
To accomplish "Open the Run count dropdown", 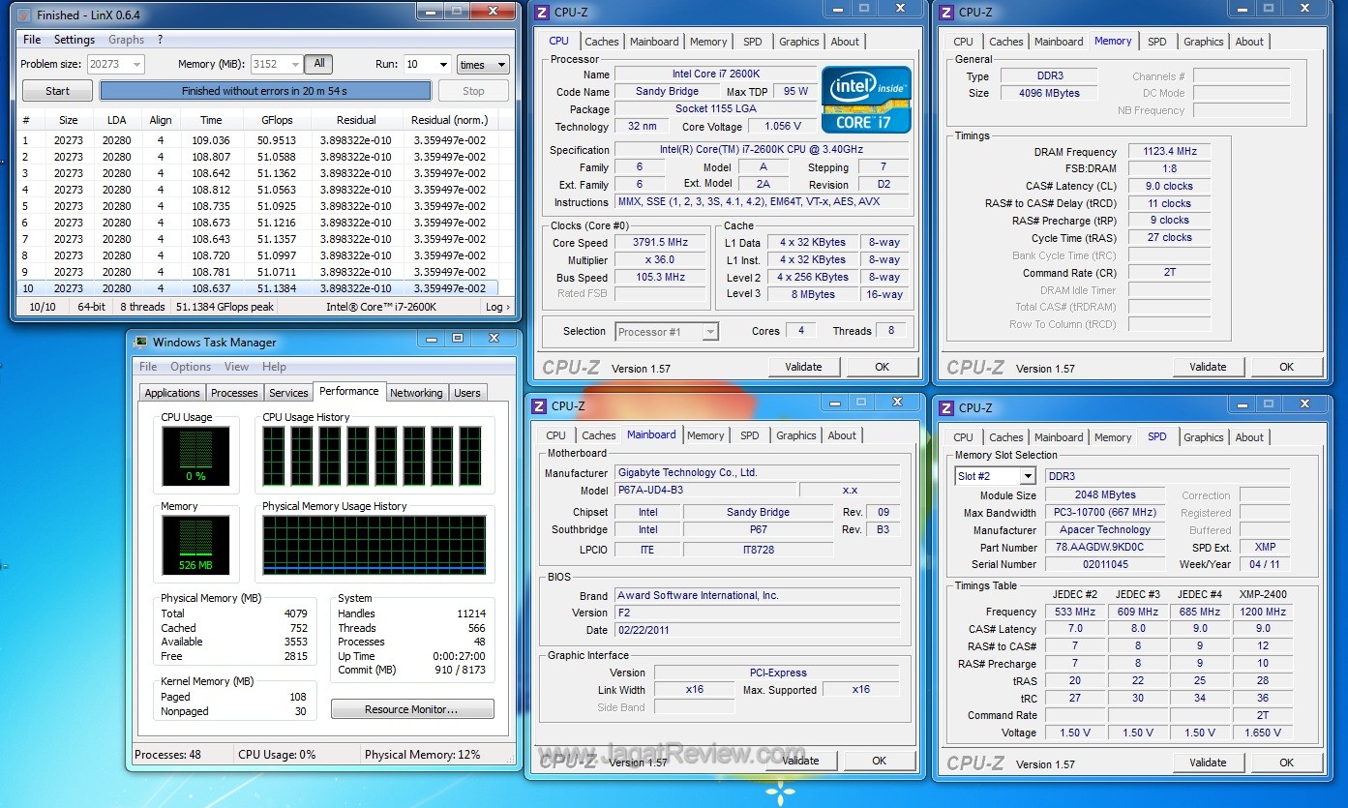I will click(x=442, y=65).
